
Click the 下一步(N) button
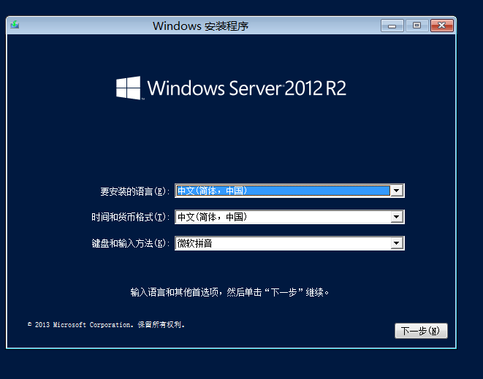[x=421, y=331]
